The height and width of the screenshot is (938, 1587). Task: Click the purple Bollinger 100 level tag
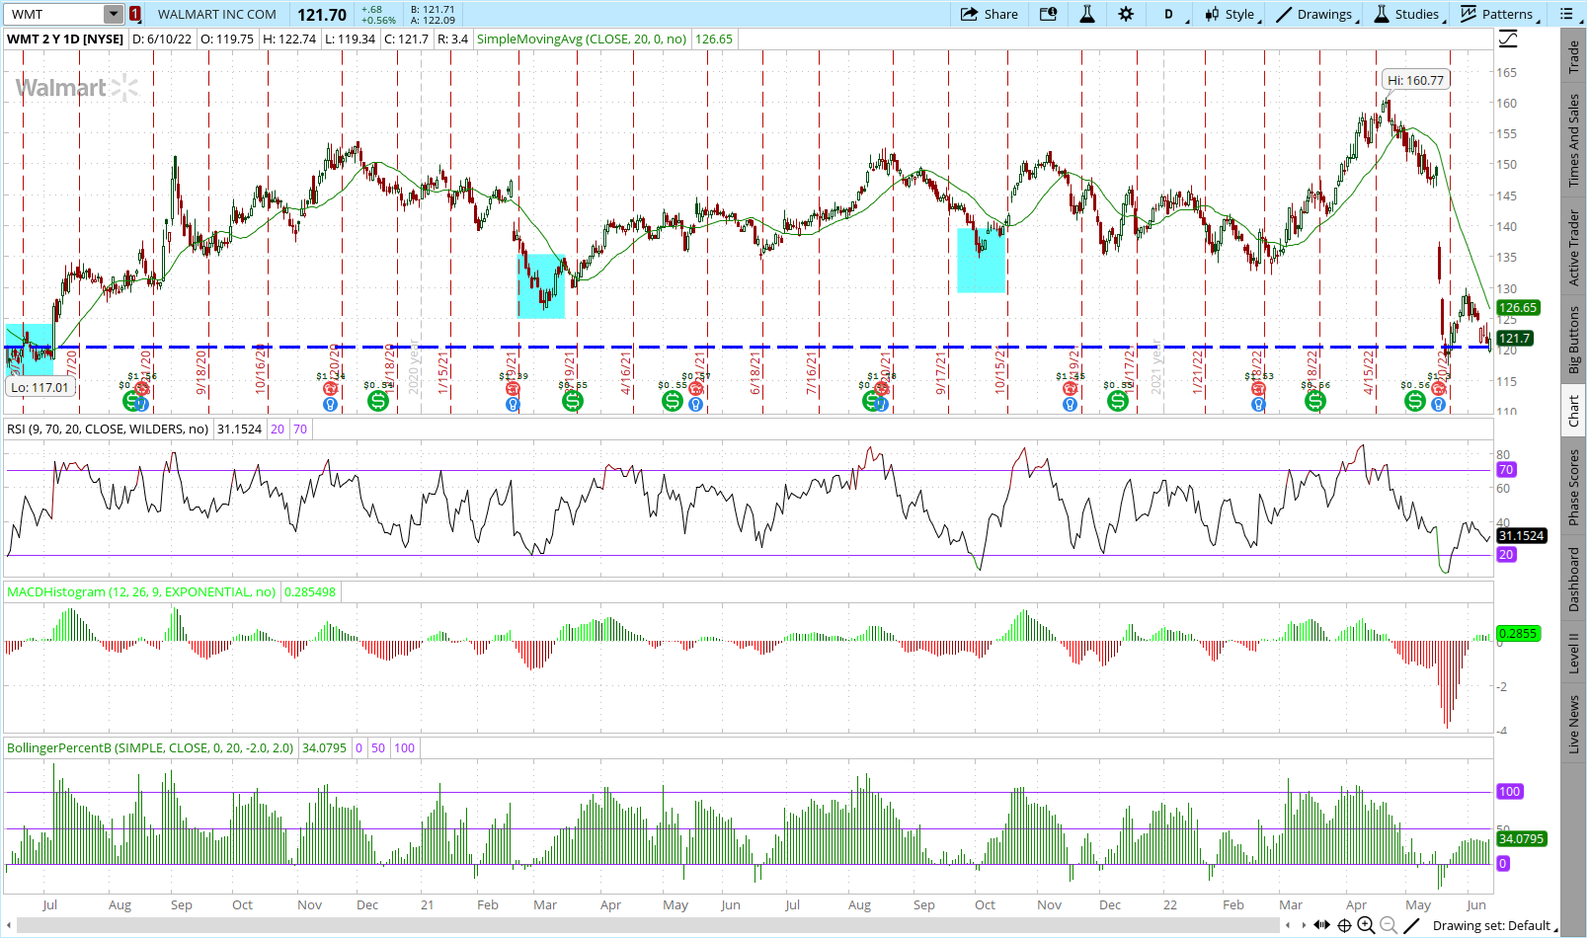1510,791
